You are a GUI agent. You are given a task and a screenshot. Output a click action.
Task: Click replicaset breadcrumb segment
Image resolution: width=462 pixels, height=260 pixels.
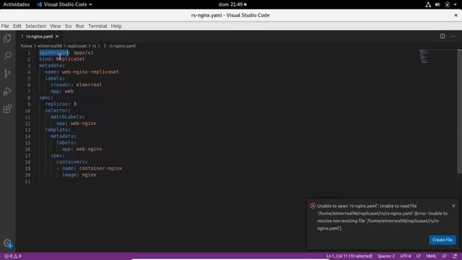coord(77,46)
